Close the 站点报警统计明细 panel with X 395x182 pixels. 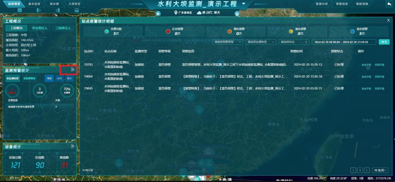coord(388,20)
